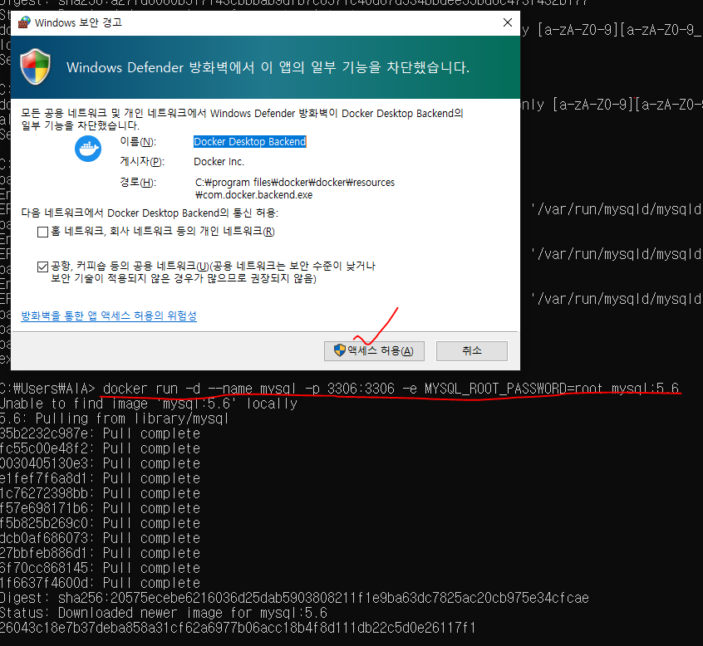The width and height of the screenshot is (703, 646).
Task: Click the docker run command line in the terminal
Action: 391,389
